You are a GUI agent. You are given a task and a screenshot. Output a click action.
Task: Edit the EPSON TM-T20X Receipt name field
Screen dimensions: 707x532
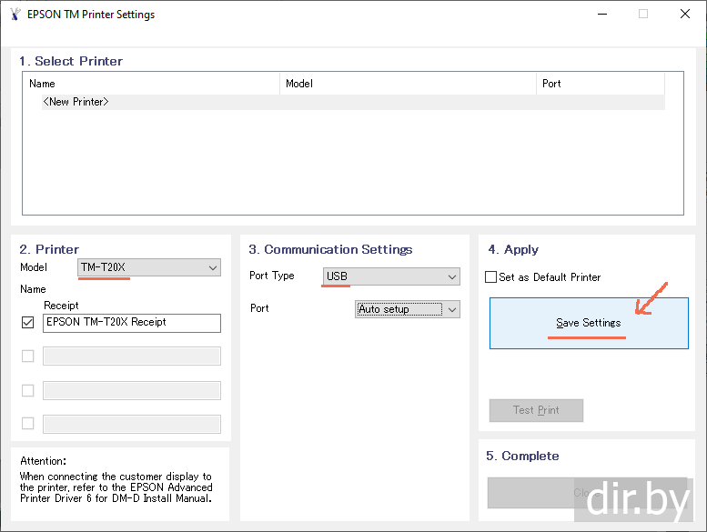coord(132,322)
